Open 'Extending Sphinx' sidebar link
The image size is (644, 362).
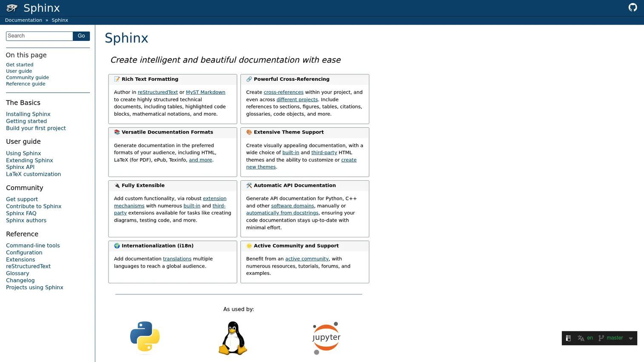(x=29, y=160)
